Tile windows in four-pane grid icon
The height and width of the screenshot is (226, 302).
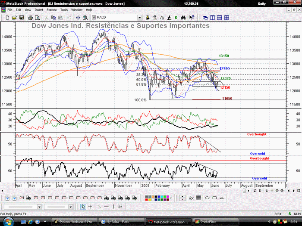tap(226, 18)
